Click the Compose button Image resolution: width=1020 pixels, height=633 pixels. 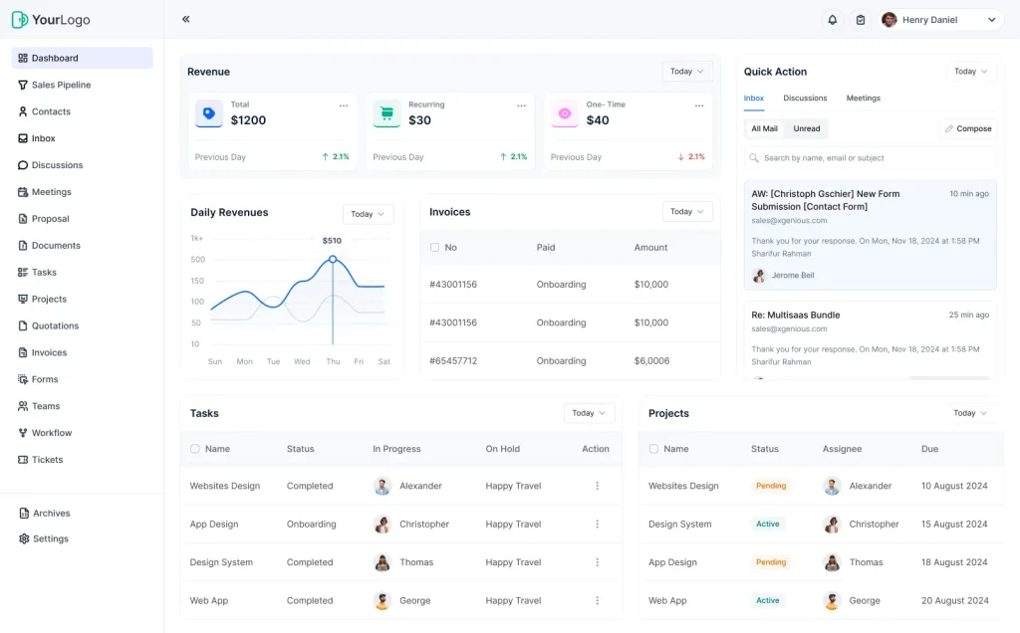pos(966,128)
